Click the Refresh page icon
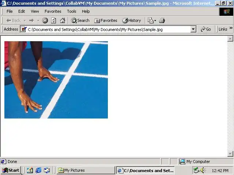234x175 pixels. click(54, 20)
